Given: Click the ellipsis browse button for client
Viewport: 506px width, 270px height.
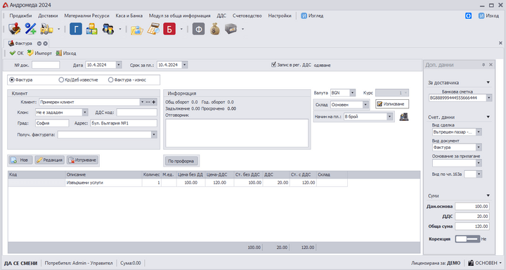Looking at the screenshot, I should (148, 102).
